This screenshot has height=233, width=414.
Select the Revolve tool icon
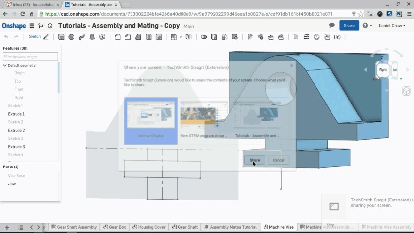[71, 37]
